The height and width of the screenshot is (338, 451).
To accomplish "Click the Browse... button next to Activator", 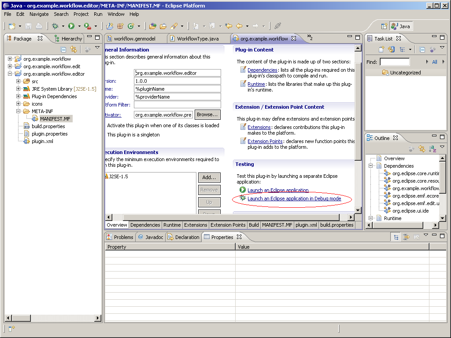I will [x=207, y=115].
